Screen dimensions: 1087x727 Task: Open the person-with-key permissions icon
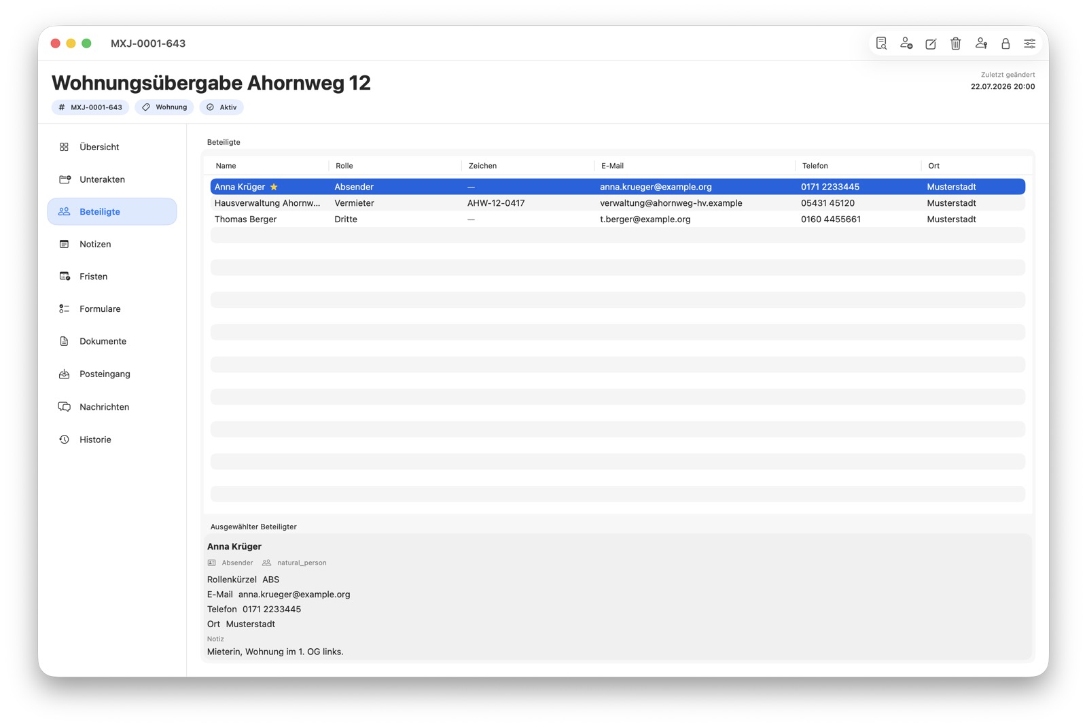coord(981,43)
